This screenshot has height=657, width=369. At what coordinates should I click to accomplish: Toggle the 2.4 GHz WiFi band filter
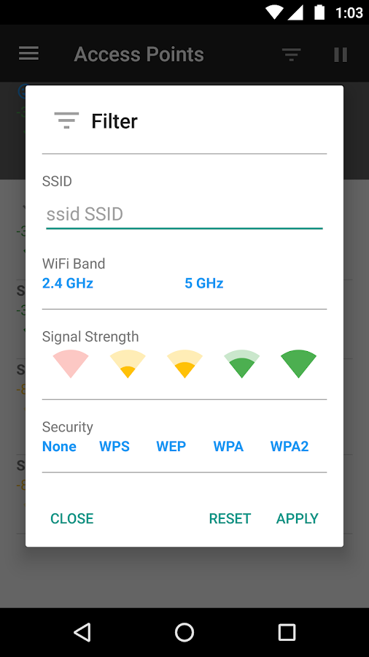point(68,284)
